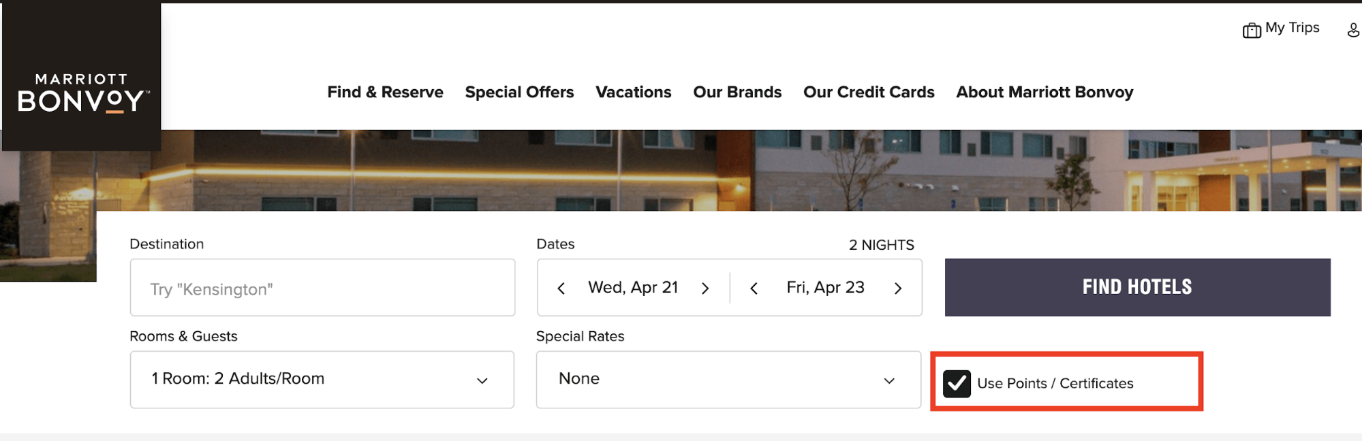Advance check-out date forward one day

898,289
